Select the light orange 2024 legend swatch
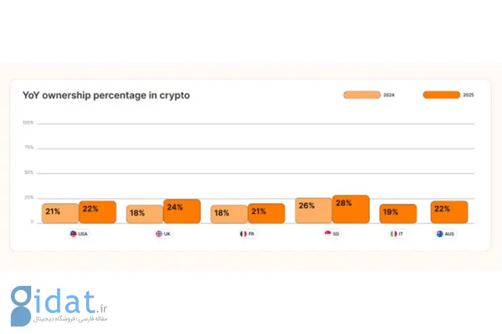 [x=362, y=95]
